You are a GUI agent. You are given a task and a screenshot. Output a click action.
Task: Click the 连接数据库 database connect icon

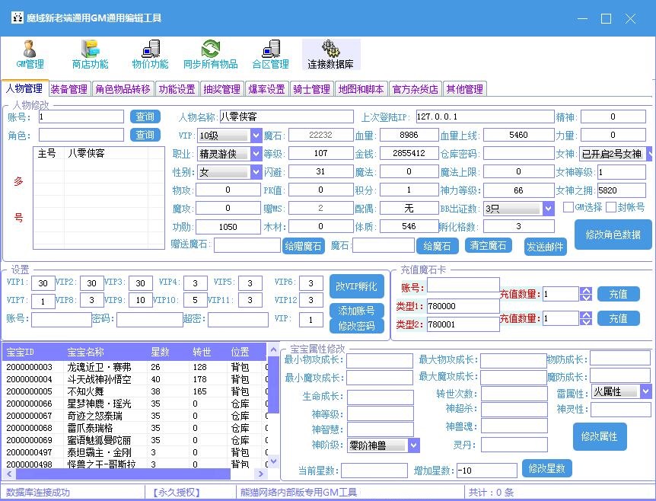tap(330, 55)
